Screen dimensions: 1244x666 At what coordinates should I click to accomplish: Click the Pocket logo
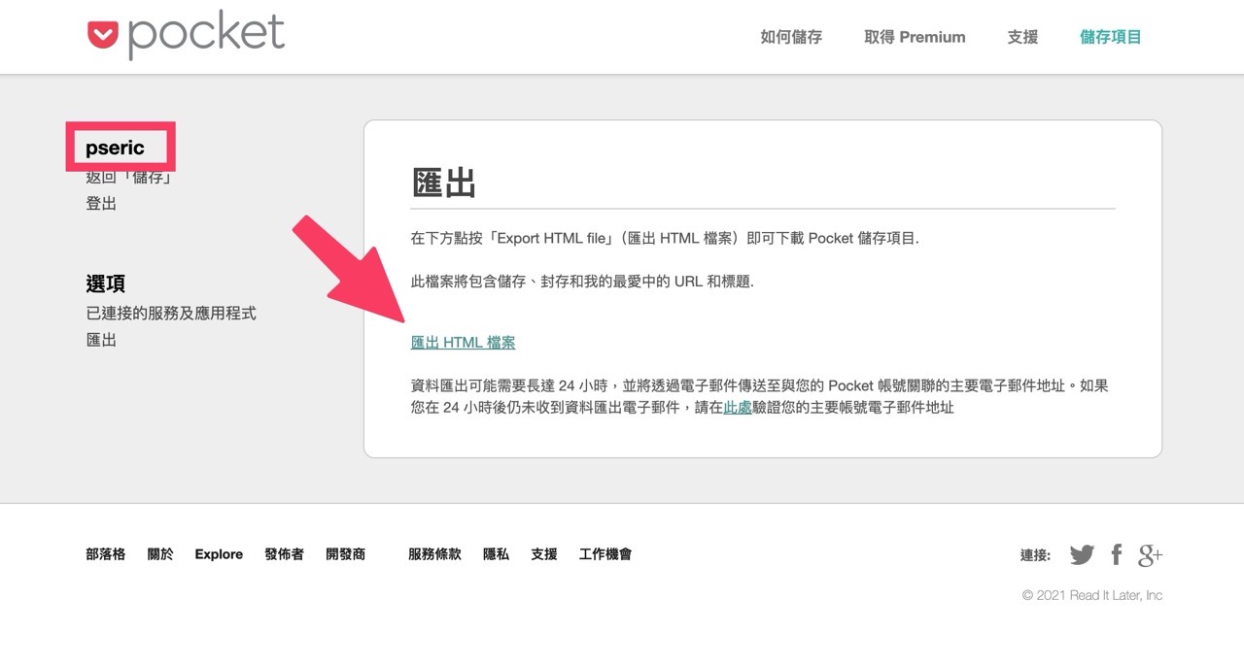point(186,36)
